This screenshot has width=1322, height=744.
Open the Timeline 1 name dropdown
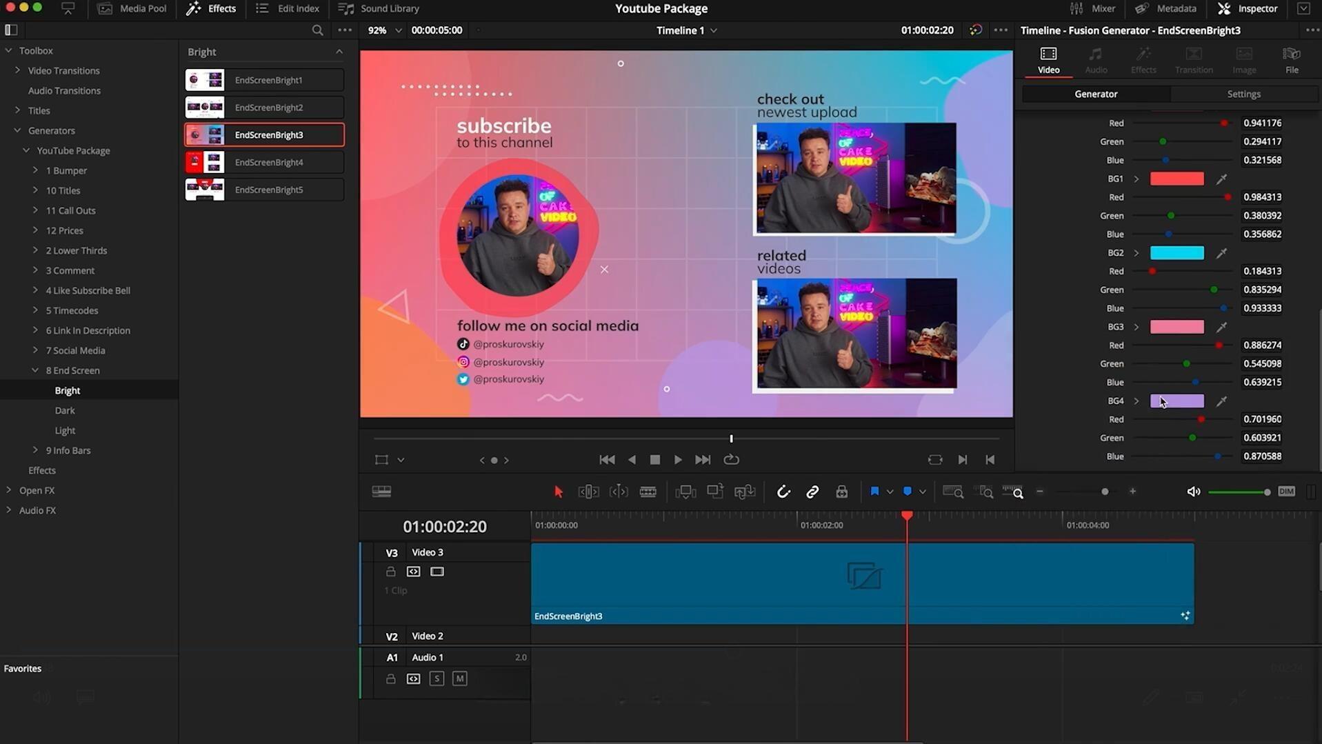(714, 30)
